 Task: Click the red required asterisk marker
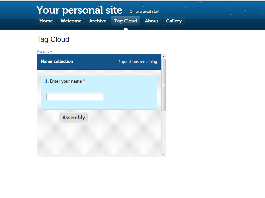[84, 80]
